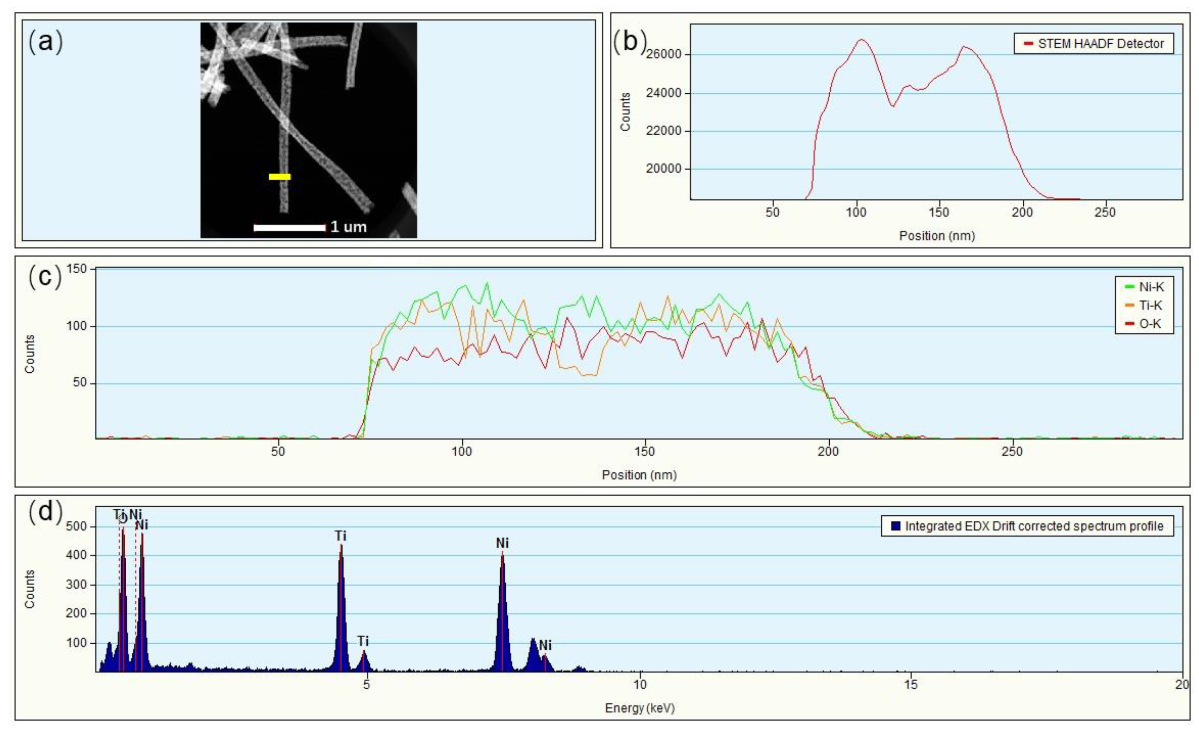Click the 26000 tick label in panel b

click(664, 55)
